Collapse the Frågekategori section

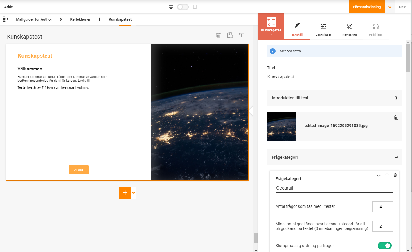coord(334,157)
